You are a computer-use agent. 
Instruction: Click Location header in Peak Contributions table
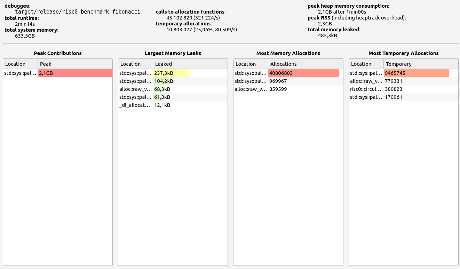[20, 64]
